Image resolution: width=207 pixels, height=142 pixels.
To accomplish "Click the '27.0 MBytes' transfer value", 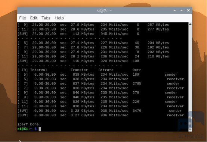I will coord(82,47).
